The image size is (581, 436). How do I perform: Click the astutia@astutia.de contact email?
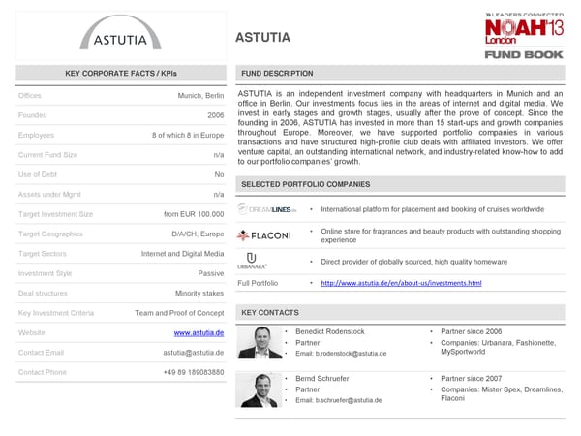coord(193,353)
